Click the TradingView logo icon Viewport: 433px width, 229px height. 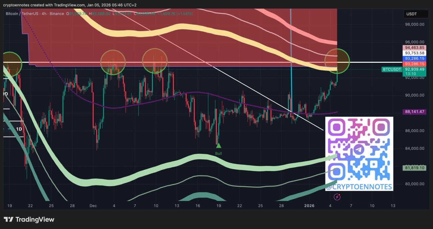[8, 220]
